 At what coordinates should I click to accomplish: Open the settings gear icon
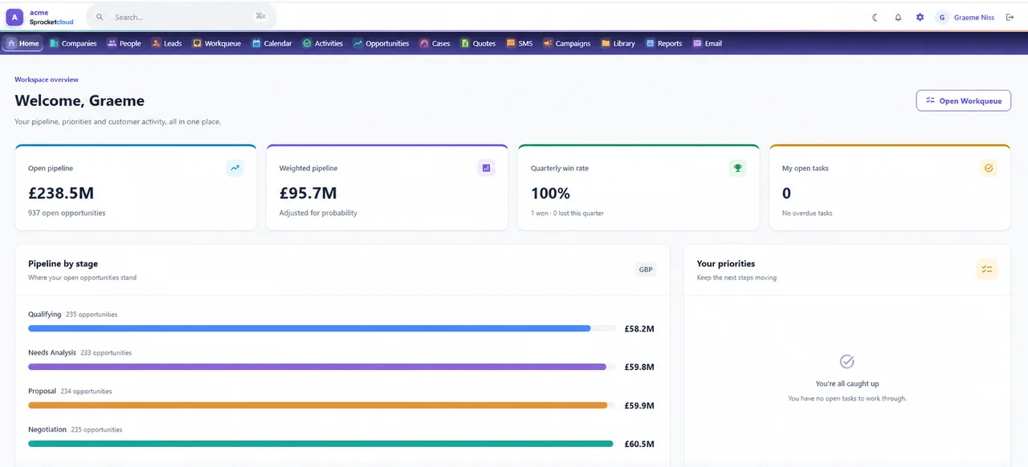[x=920, y=17]
